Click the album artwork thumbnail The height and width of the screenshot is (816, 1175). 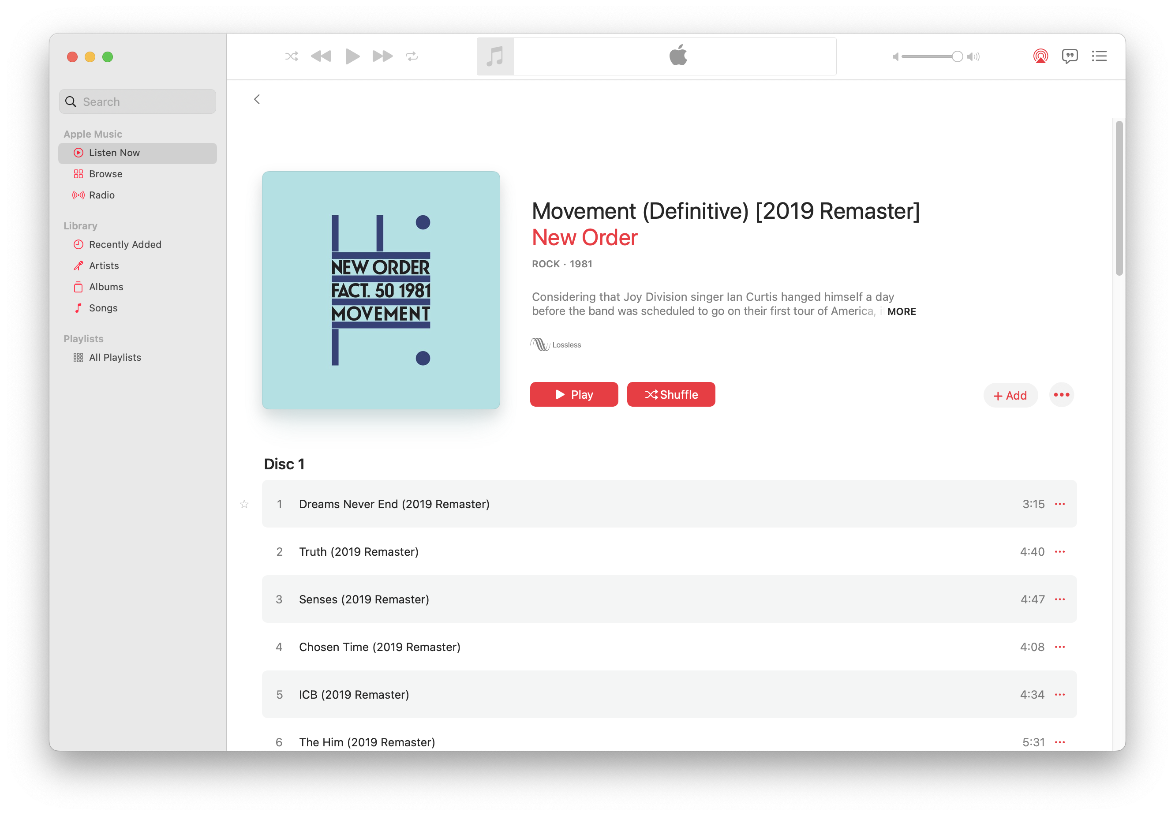[381, 289]
